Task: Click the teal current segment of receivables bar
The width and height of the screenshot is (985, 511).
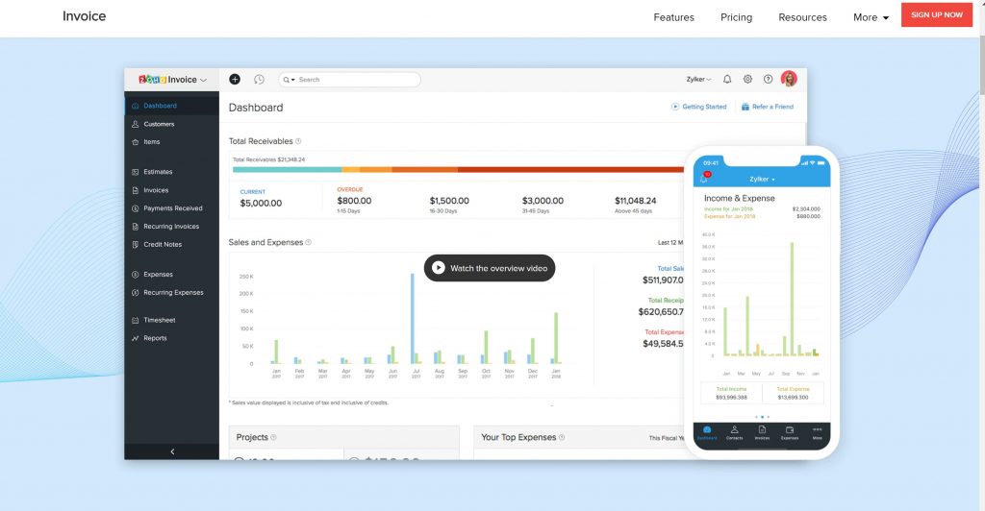Action: (x=287, y=169)
